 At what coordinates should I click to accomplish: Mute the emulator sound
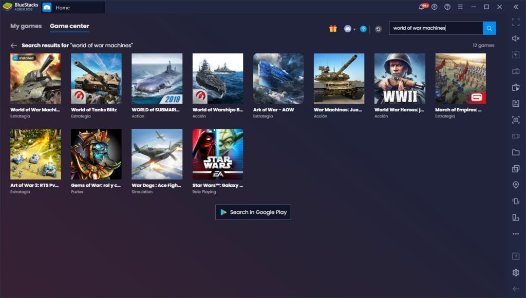pyautogui.click(x=515, y=38)
